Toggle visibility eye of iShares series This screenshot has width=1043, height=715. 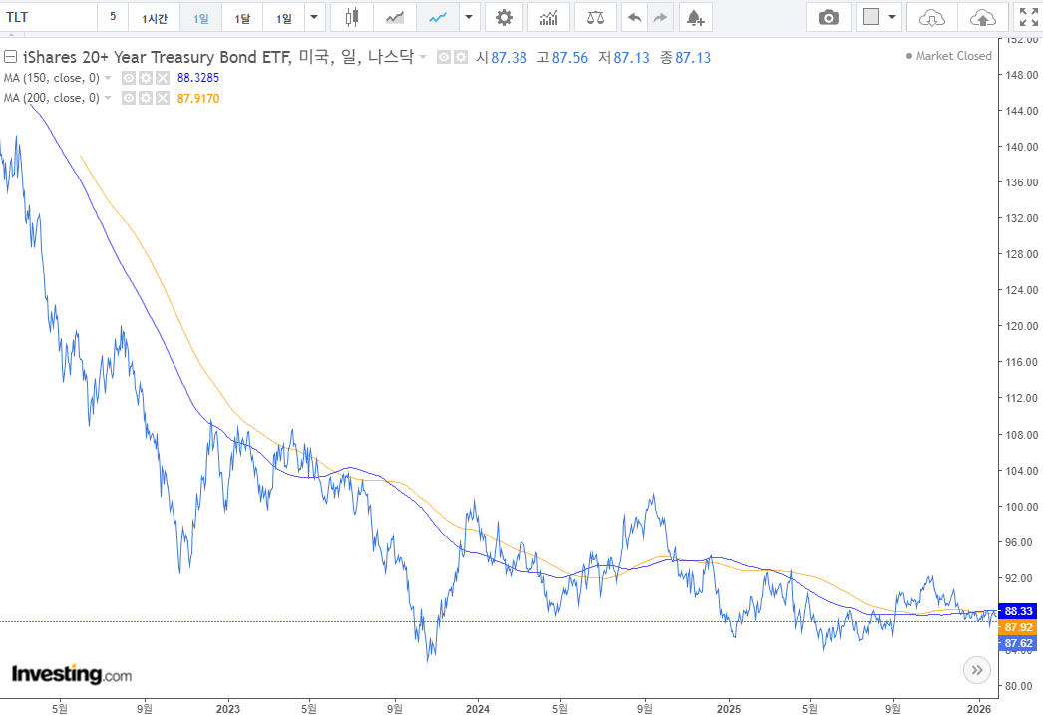tap(444, 57)
